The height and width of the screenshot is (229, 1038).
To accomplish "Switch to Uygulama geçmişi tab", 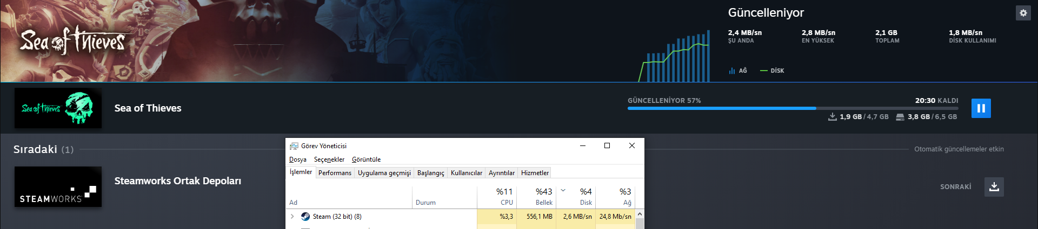I will (x=384, y=173).
